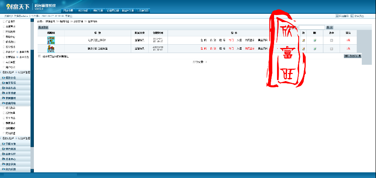Click the red message count in the second listing row
This screenshot has width=376, height=178.
[348, 49]
